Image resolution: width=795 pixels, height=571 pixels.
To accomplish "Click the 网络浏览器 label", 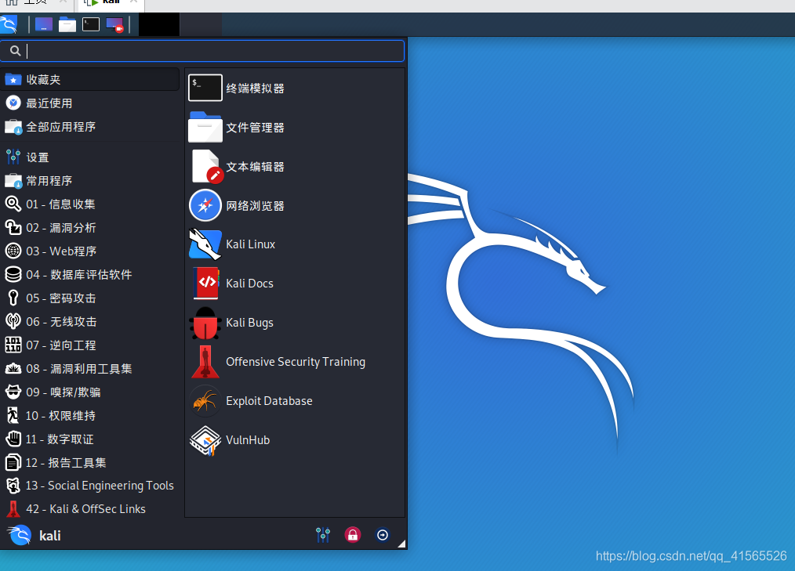I will [255, 206].
